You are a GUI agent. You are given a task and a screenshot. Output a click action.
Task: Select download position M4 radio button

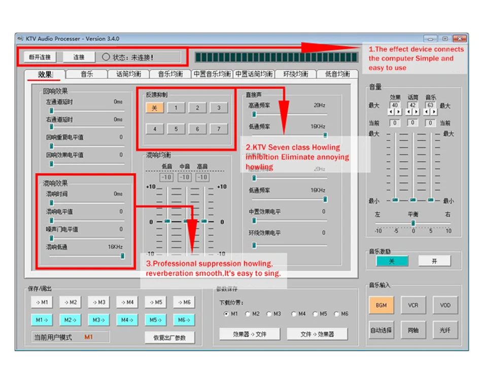(294, 314)
